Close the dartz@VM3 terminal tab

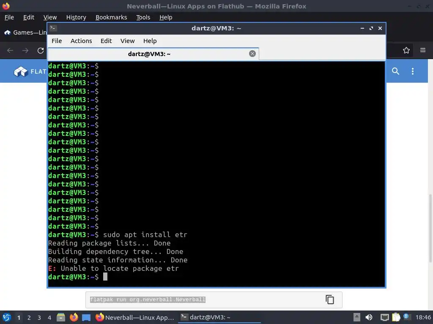(252, 54)
